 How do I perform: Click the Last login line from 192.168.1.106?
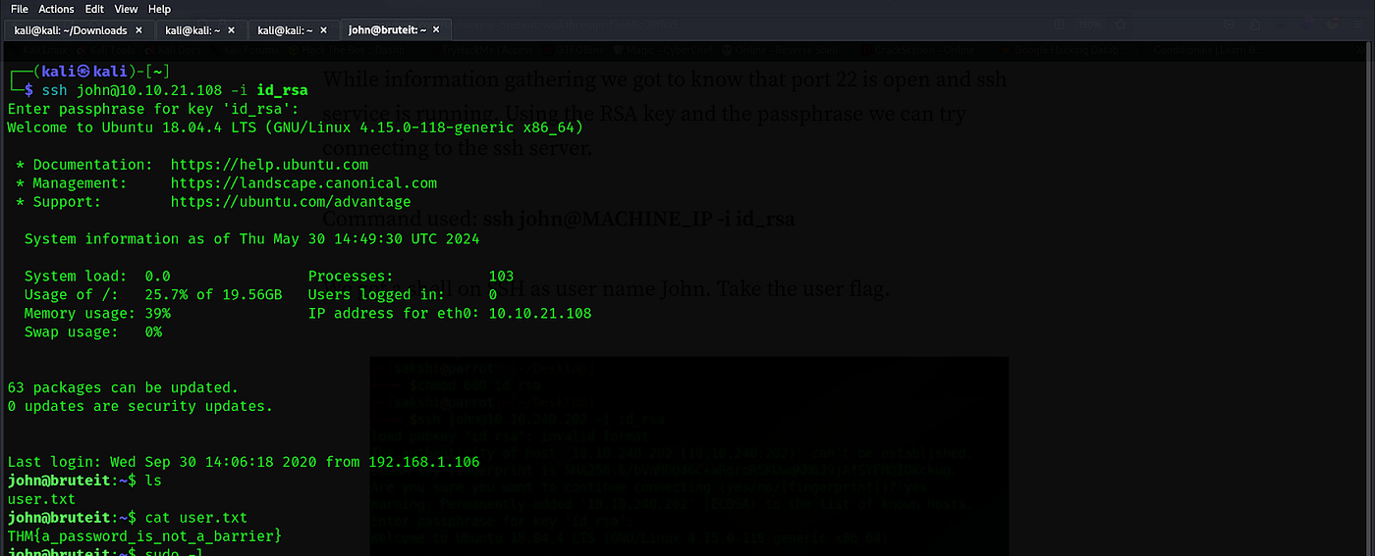(244, 462)
